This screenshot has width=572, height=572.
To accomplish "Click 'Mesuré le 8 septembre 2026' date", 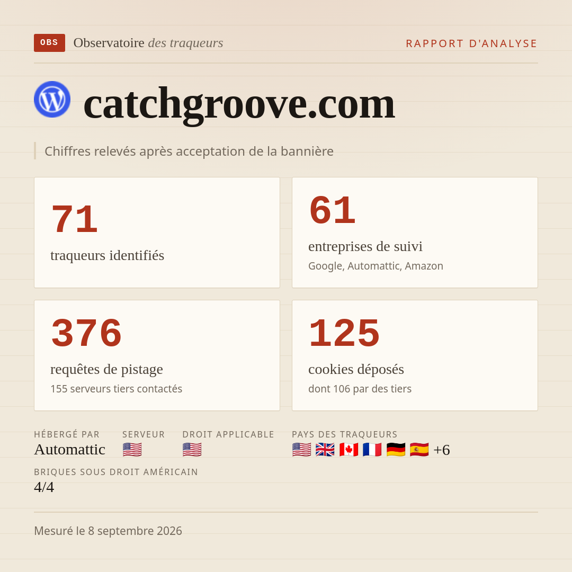I will point(108,531).
